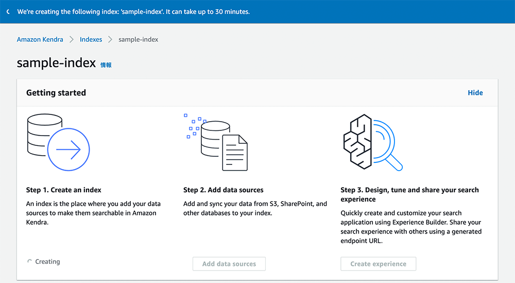Hide the Getting started panel
Image resolution: width=515 pixels, height=283 pixels.
pyautogui.click(x=475, y=93)
